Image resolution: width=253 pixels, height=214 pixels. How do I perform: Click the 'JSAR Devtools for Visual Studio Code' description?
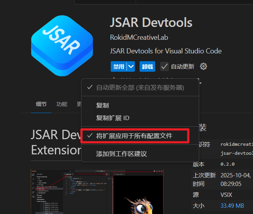(x=166, y=51)
